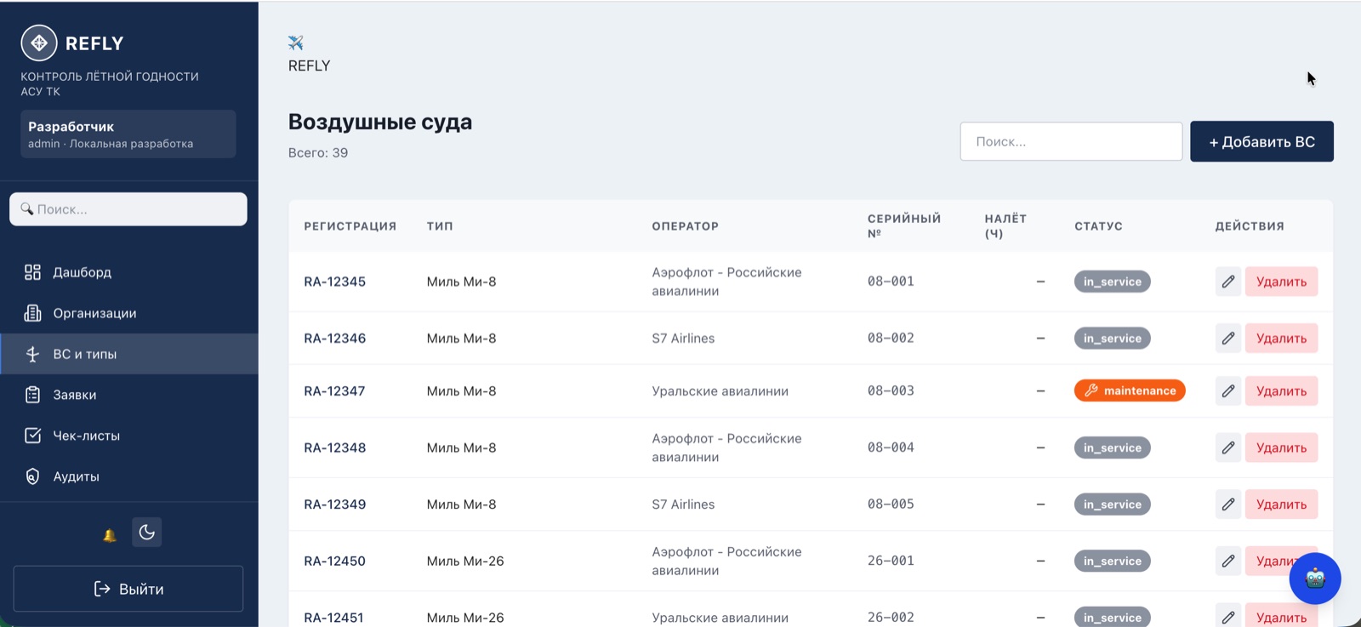The image size is (1361, 627).
Task: Click in_service badge for RA-12345
Action: click(x=1112, y=282)
